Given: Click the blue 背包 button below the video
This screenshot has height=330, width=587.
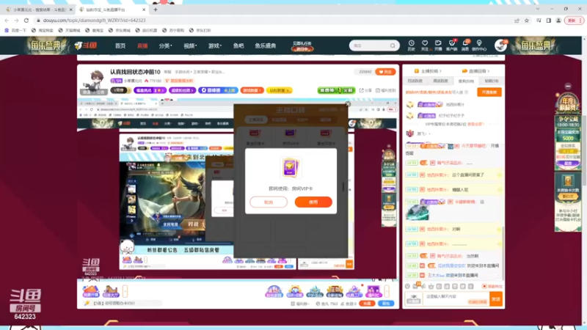Looking at the screenshot, I should tap(386, 304).
